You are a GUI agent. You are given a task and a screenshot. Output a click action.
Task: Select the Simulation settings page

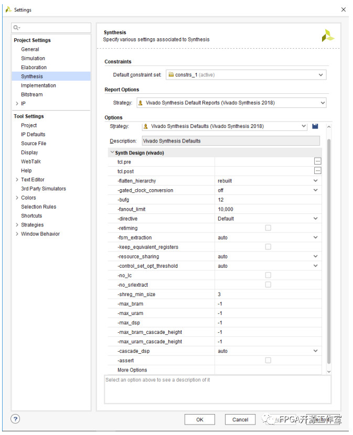coord(33,58)
